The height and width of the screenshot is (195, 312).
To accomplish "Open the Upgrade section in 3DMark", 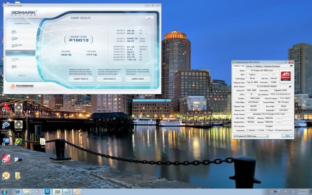I will click(15, 59).
